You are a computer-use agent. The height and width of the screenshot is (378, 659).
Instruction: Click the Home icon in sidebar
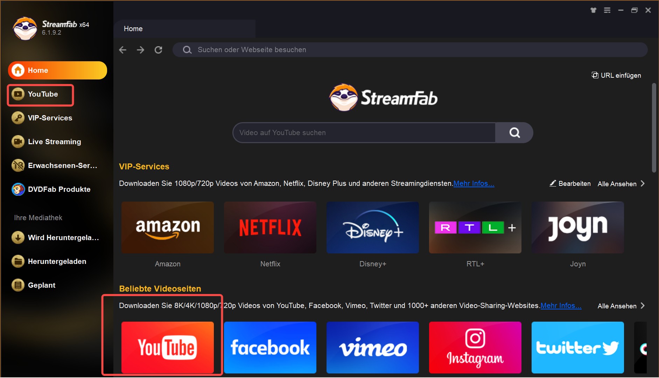point(18,70)
